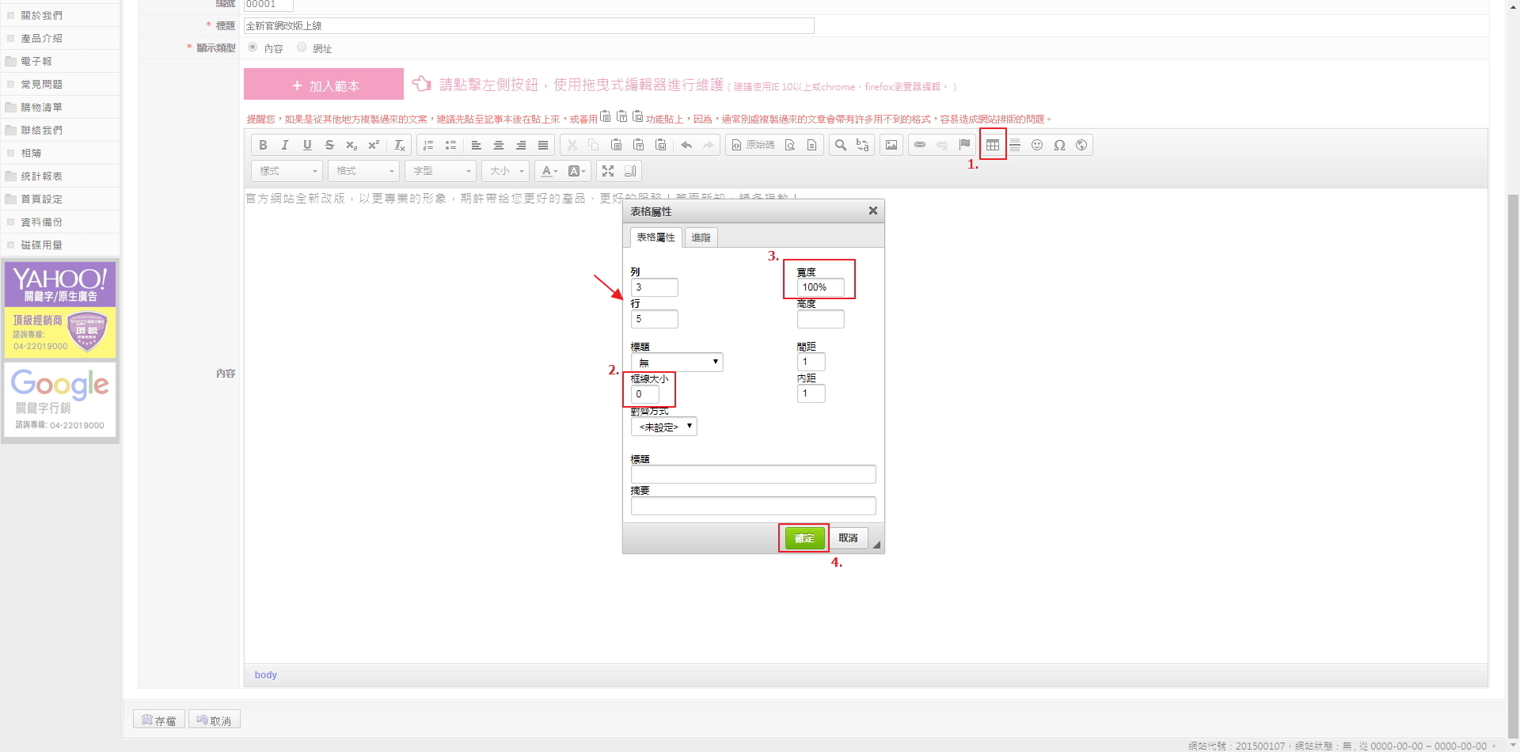Switch to the 進階 tab in dialog

tap(701, 237)
